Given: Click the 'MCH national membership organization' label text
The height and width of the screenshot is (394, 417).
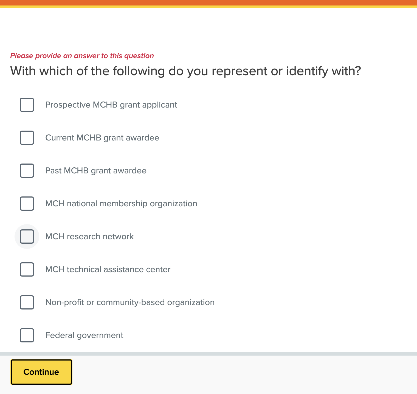Looking at the screenshot, I should point(121,204).
